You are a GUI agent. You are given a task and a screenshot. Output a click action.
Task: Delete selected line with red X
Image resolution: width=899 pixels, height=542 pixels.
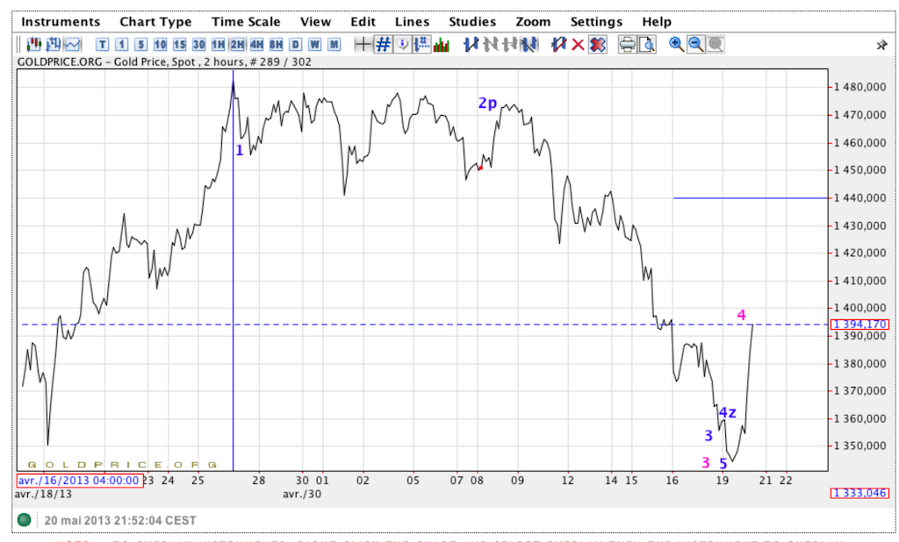click(578, 45)
